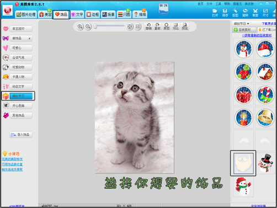Click the 导入饰品 import accessories button
Screen dimensions: 277x208
[x=21, y=135]
